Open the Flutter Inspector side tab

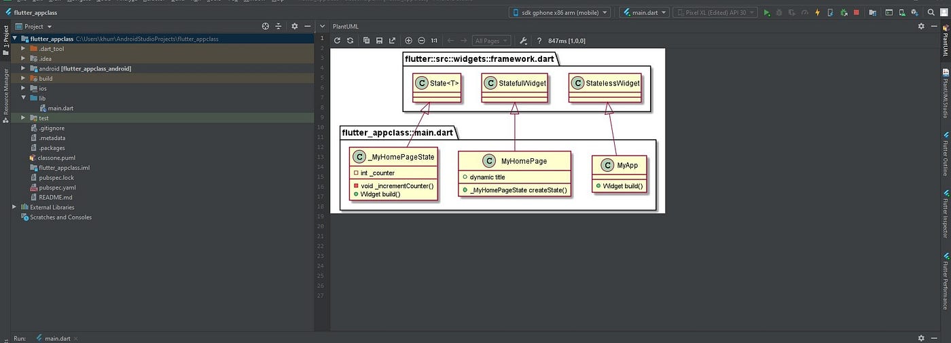(x=945, y=214)
